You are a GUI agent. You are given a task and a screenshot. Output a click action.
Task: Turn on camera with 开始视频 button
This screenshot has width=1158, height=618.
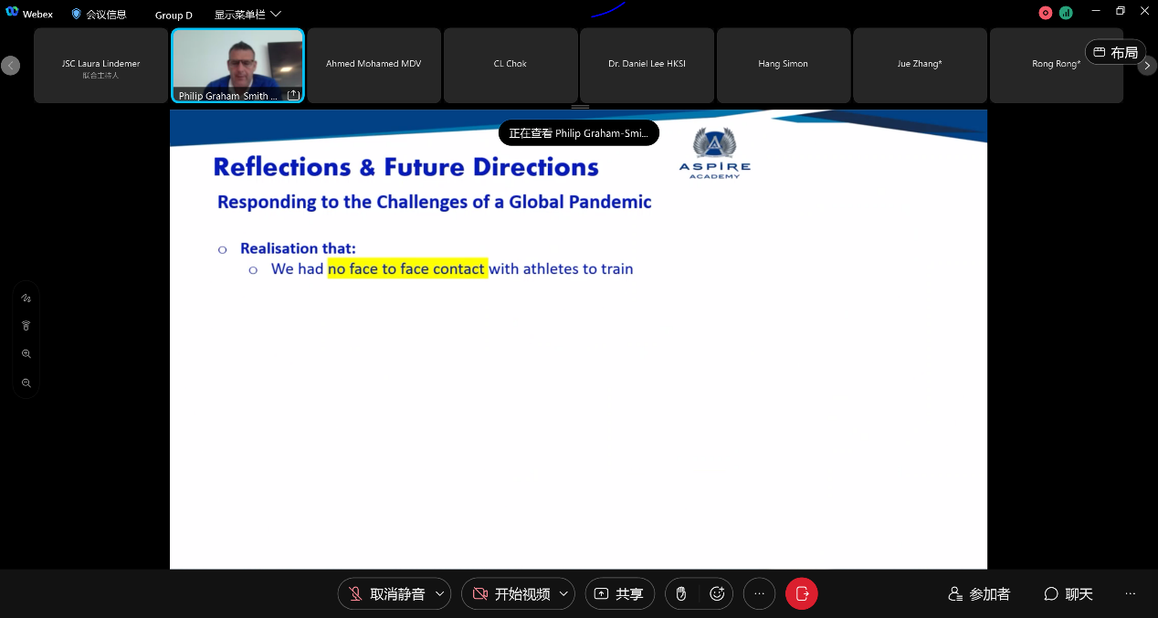(511, 594)
